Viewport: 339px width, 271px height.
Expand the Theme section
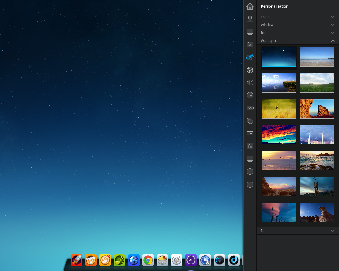point(298,17)
